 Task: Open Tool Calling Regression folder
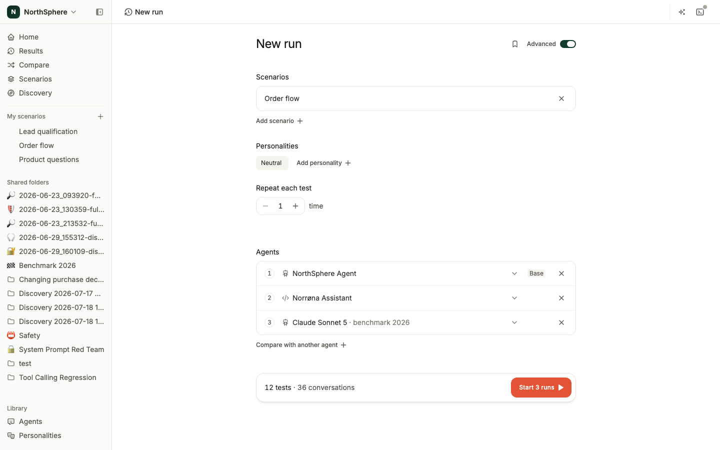pyautogui.click(x=55, y=377)
